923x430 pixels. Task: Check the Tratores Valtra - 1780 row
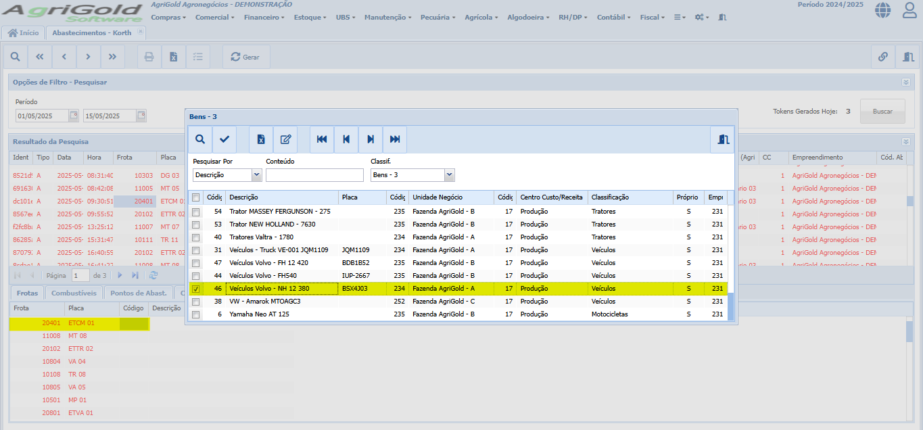(195, 237)
